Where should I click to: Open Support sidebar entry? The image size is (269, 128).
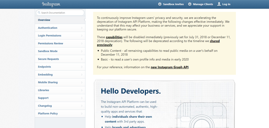pyautogui.click(x=60, y=98)
